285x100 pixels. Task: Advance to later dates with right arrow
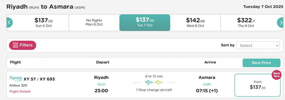pyautogui.click(x=280, y=23)
